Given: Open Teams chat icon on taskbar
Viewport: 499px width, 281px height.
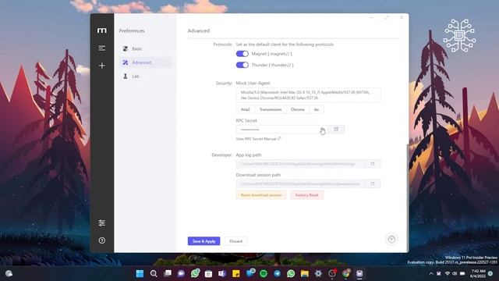Looking at the screenshot, I should 181,274.
